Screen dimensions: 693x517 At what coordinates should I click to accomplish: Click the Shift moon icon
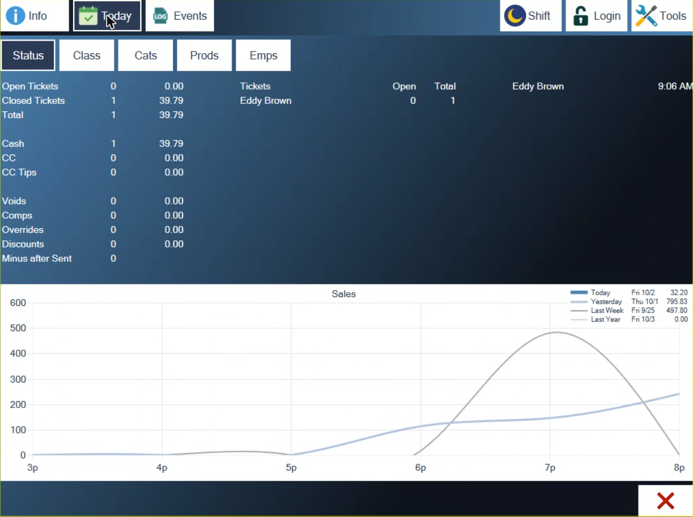[515, 16]
